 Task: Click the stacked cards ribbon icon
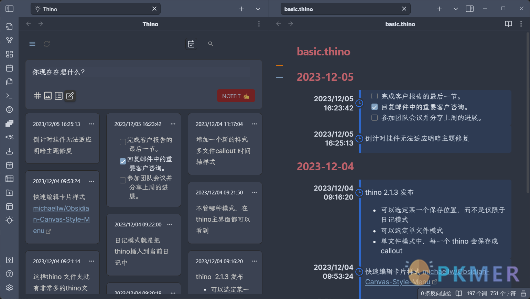point(10,123)
